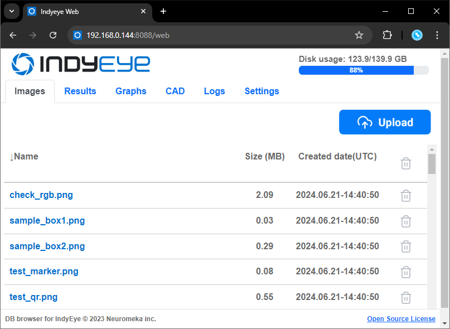The image size is (450, 329).
Task: Bookmark this page with the star icon
Action: tap(359, 35)
